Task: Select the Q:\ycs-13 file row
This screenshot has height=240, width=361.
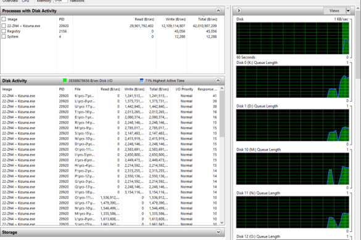Action: click(110, 187)
